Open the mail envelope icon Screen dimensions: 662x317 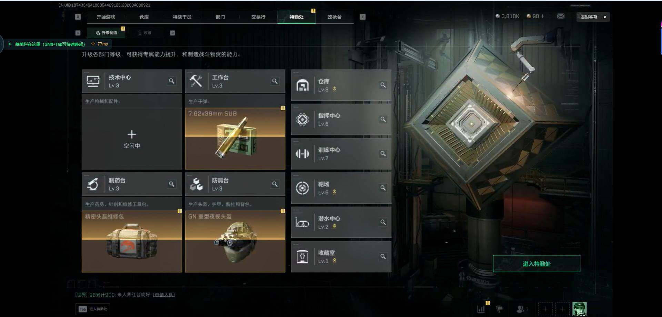(561, 16)
